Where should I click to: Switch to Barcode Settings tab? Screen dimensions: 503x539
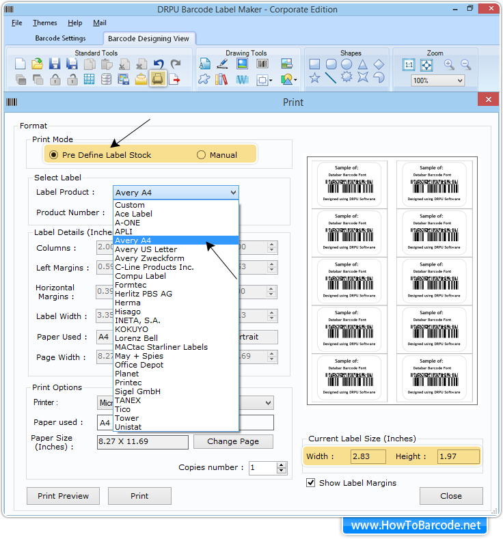point(61,38)
